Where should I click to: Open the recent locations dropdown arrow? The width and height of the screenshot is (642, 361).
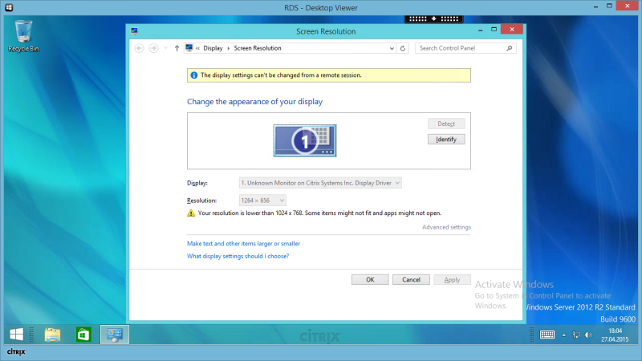click(x=166, y=48)
